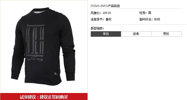Click the 适宜季节: 春秋 label
187x100 pixels.
click(101, 19)
